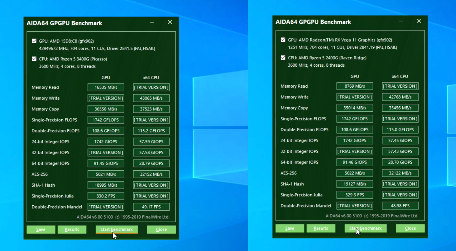Image resolution: width=456 pixels, height=251 pixels.
Task: Click 28.79 GIOPS 64-bit CPU value
Action: [151, 163]
